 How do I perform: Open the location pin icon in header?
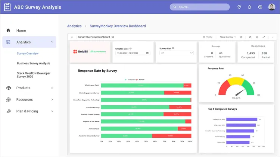pyautogui.click(x=239, y=7)
